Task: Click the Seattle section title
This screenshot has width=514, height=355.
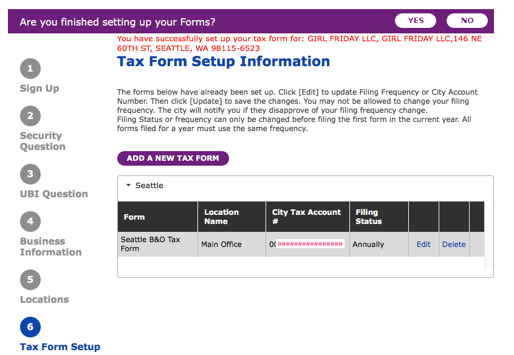Action: coord(149,185)
